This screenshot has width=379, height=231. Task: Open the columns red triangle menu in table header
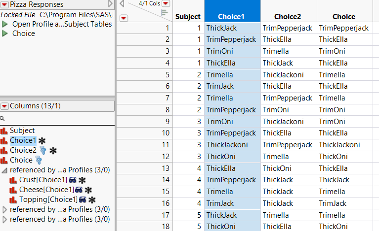[x=166, y=3]
